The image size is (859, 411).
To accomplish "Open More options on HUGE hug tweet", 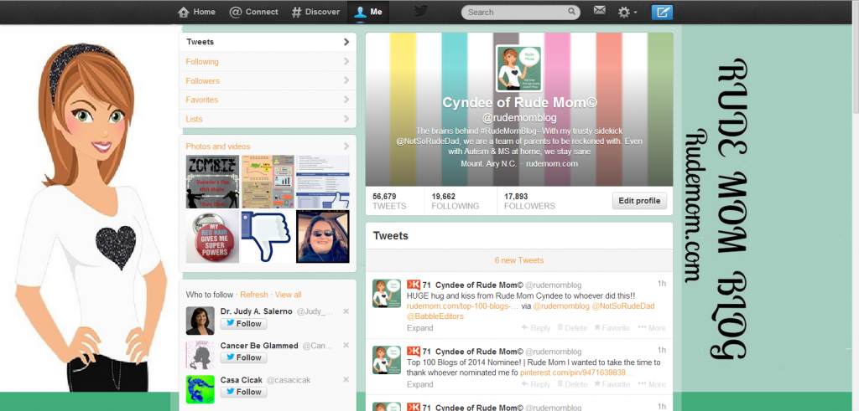I will (651, 328).
